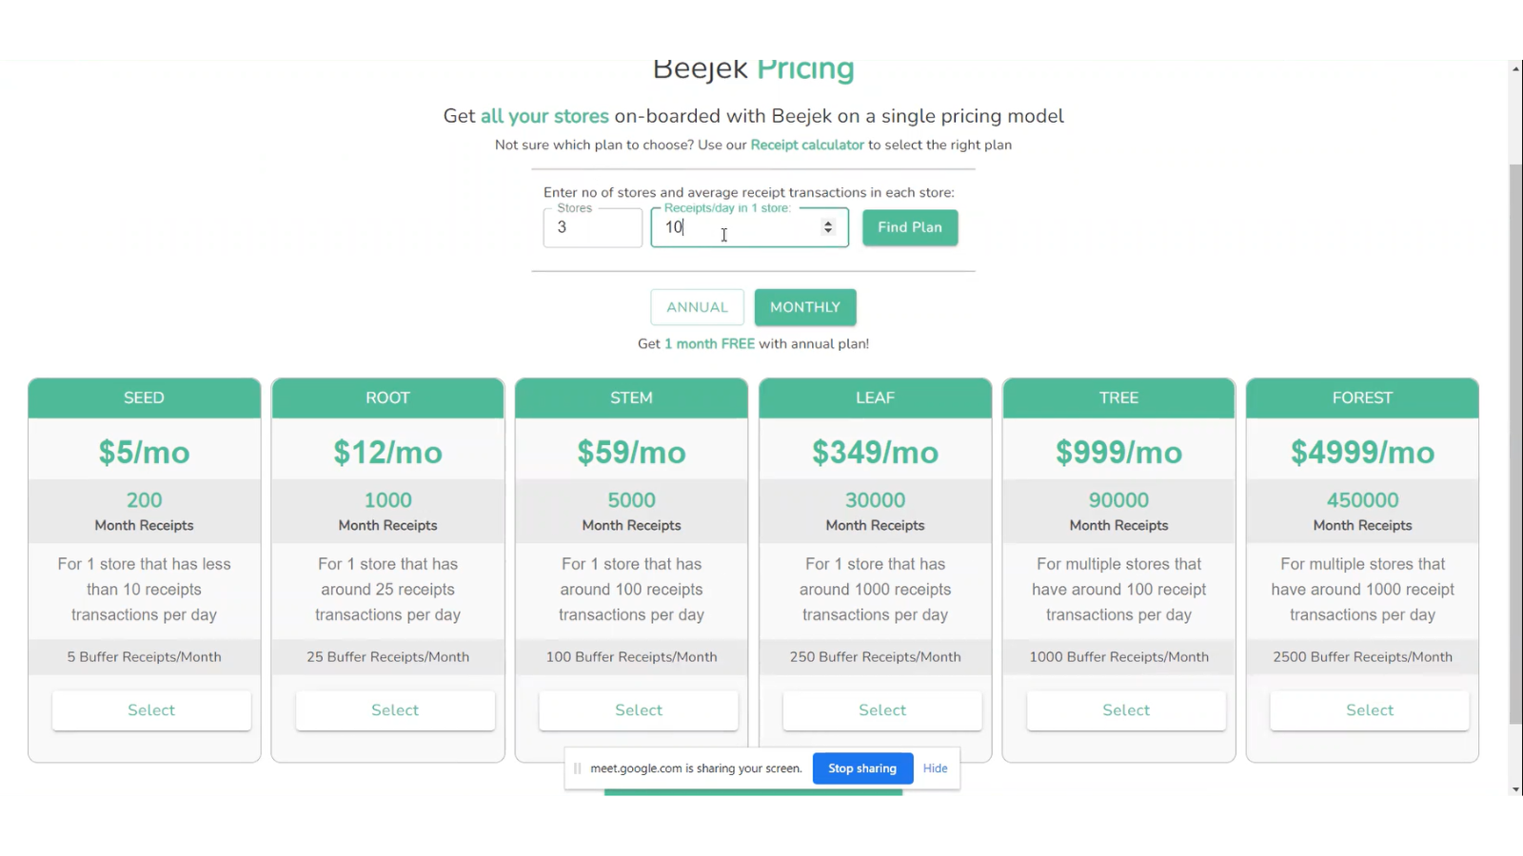Click the Stores input field
This screenshot has width=1523, height=856.
pyautogui.click(x=592, y=227)
